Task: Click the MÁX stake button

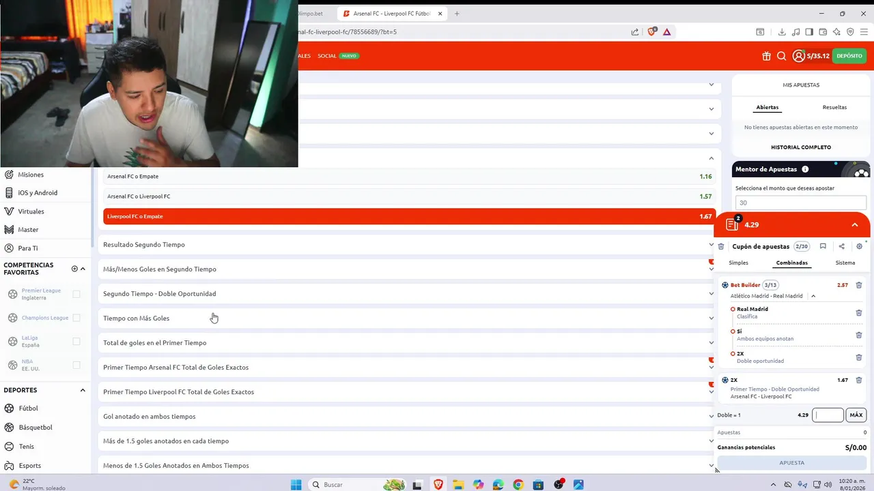Action: pyautogui.click(x=856, y=415)
